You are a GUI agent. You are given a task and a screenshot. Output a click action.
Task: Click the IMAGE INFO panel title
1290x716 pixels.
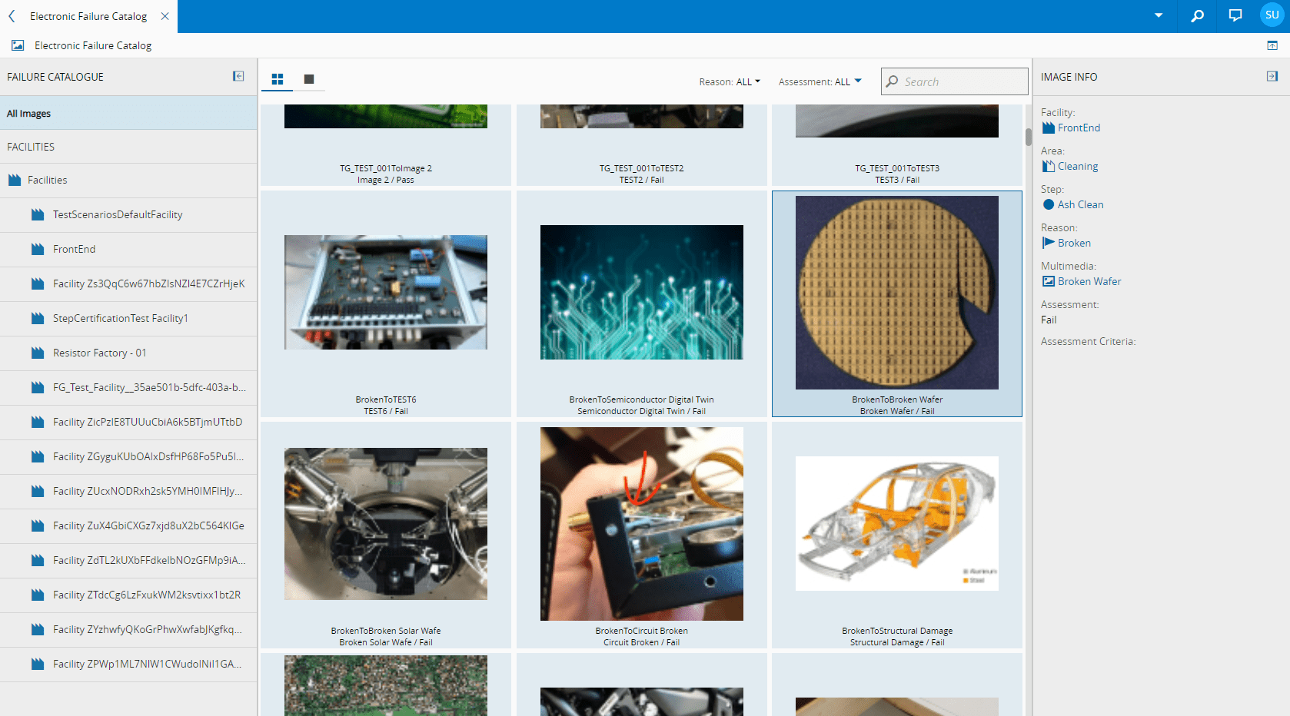click(x=1069, y=77)
